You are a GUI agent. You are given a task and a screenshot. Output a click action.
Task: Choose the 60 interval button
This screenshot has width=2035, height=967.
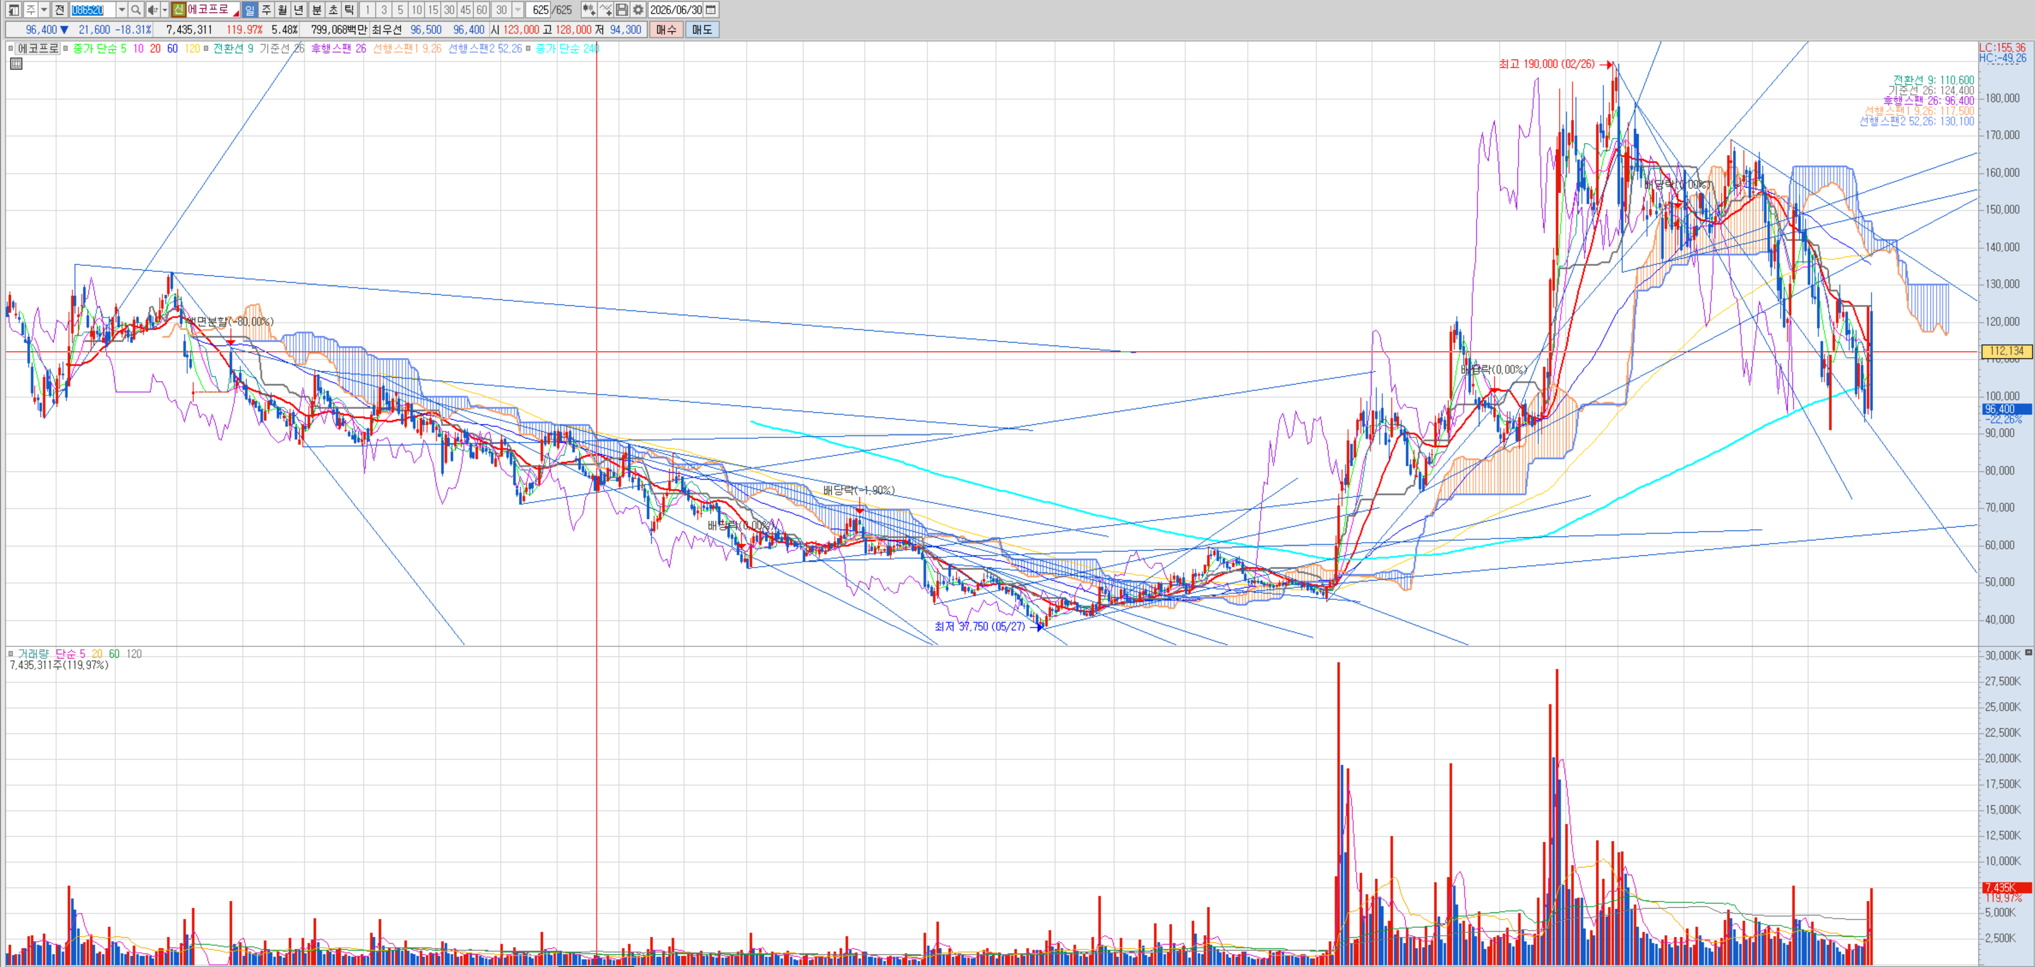482,10
